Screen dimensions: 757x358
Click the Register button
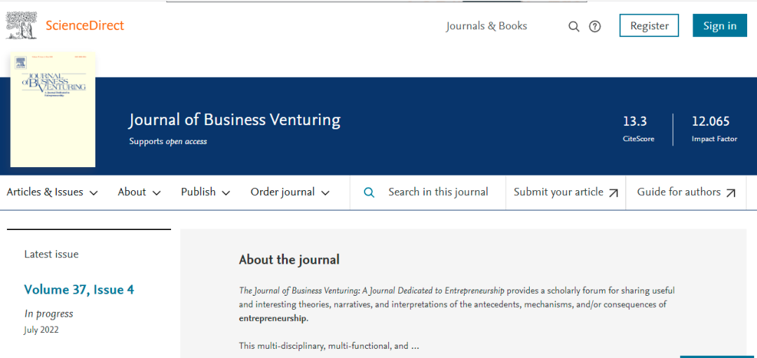point(649,26)
